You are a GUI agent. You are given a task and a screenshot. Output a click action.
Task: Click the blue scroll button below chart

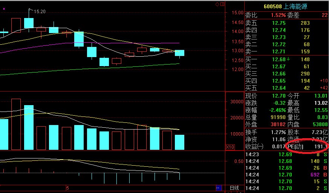coord(218,188)
